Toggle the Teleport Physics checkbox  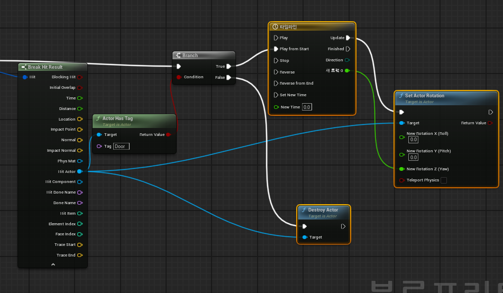[x=444, y=180]
